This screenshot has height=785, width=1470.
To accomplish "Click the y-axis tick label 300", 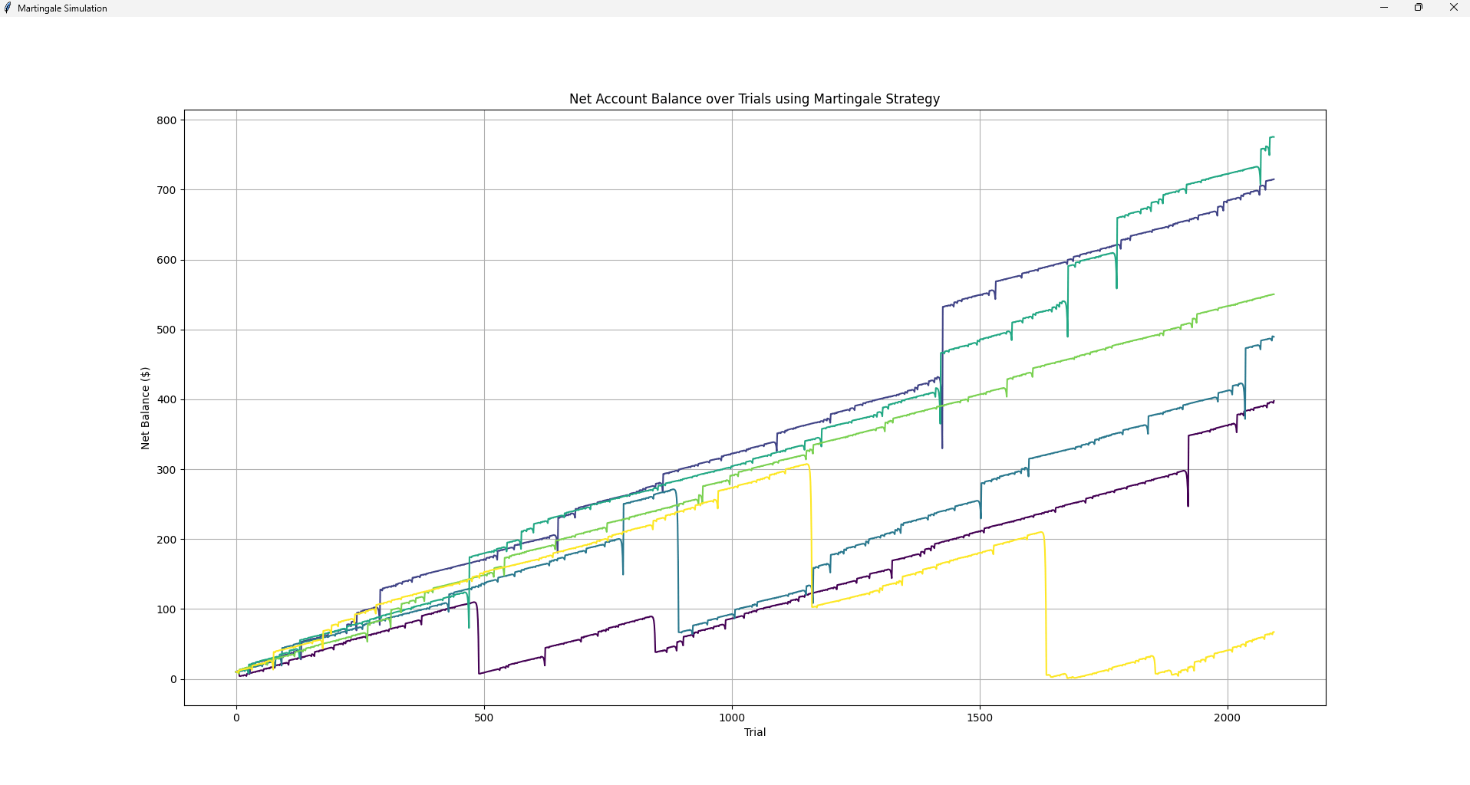I will (166, 470).
